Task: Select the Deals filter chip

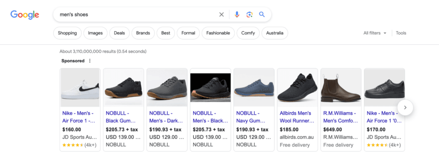Action: [x=119, y=33]
